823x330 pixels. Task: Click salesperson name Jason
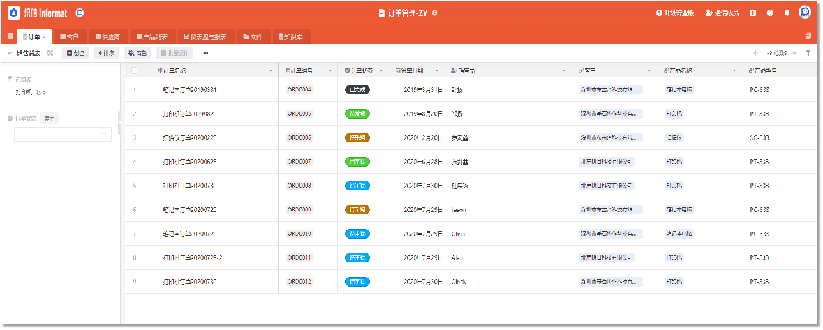(458, 210)
